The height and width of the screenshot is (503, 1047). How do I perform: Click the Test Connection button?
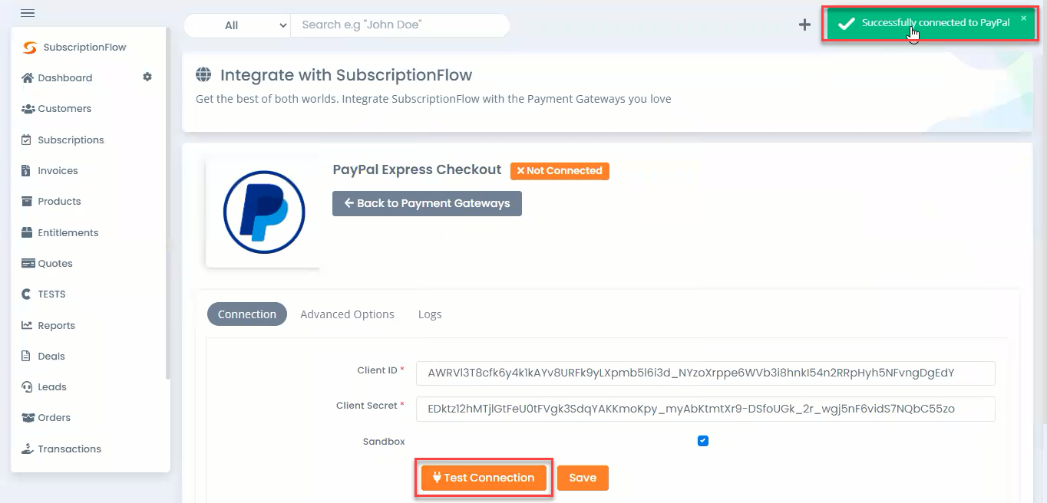484,478
